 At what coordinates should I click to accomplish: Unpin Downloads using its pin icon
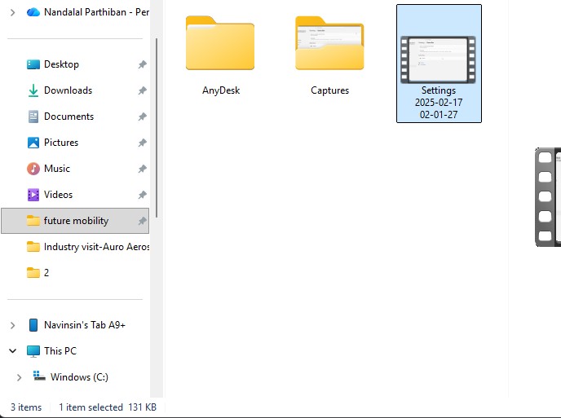(x=143, y=90)
